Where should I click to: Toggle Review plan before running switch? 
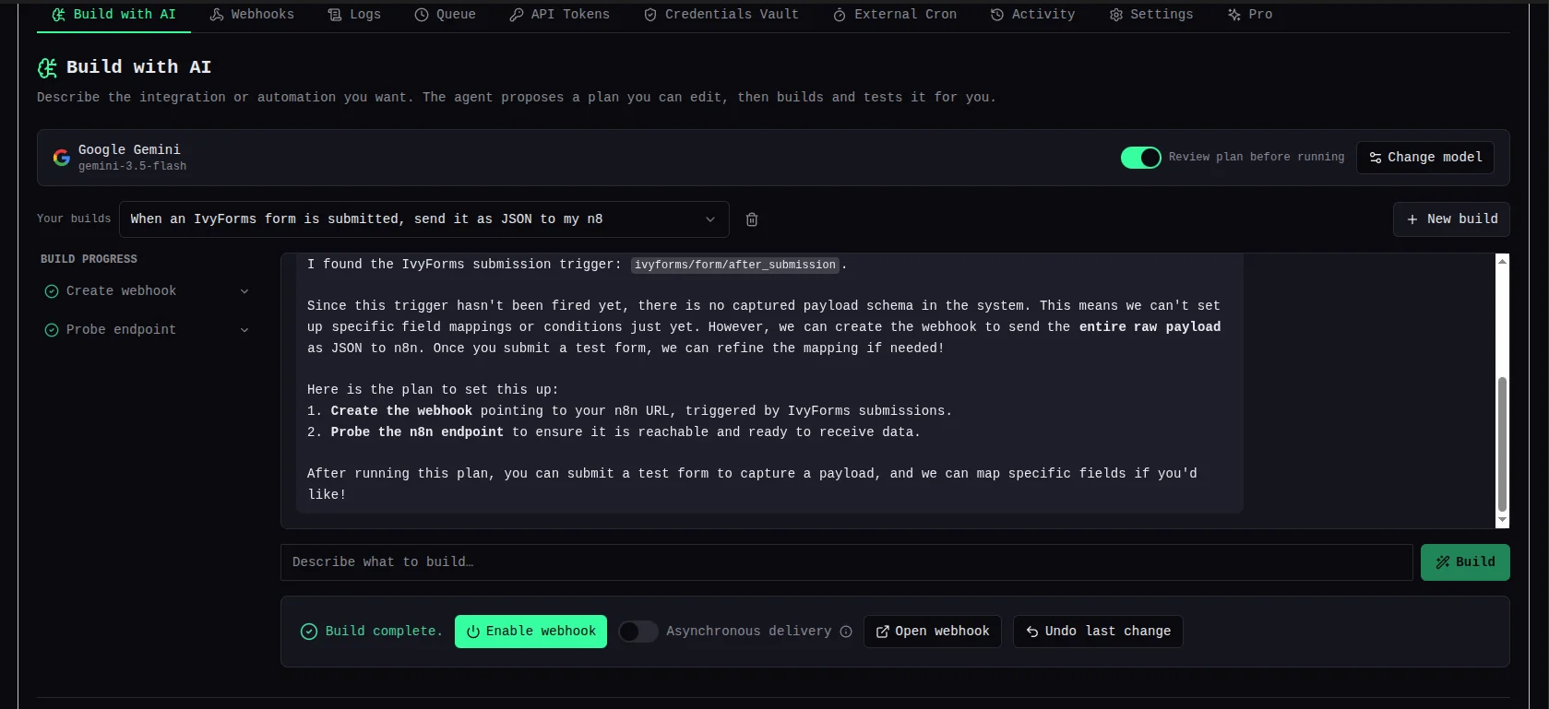1140,158
